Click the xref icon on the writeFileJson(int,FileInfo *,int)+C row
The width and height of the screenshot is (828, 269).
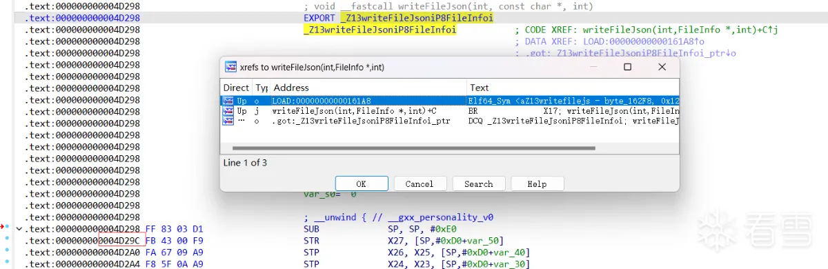(228, 110)
